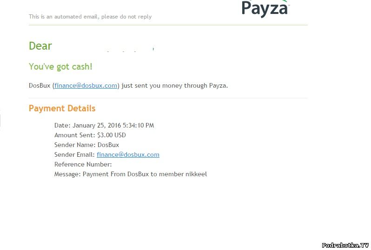Click "just sent you money through Payza" text
The height and width of the screenshot is (250, 371).
coord(175,85)
